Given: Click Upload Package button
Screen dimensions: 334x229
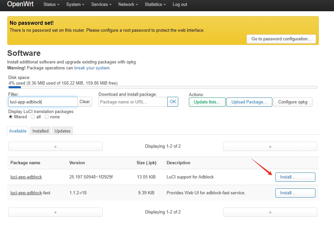Looking at the screenshot, I should [249, 102].
